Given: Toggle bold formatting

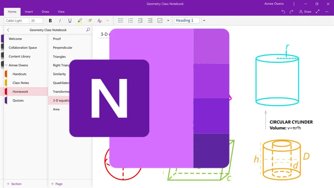Looking at the screenshot, I should (50, 21).
